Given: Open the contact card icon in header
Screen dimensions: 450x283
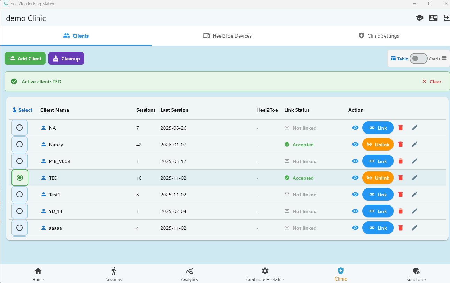Looking at the screenshot, I should pos(433,18).
